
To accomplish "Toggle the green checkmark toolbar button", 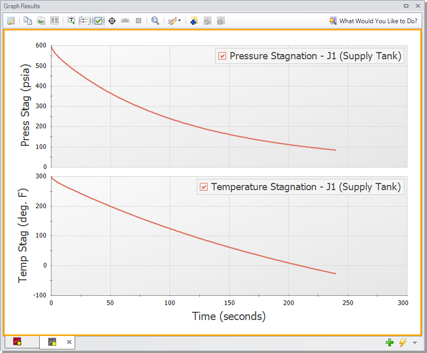I will pos(98,21).
